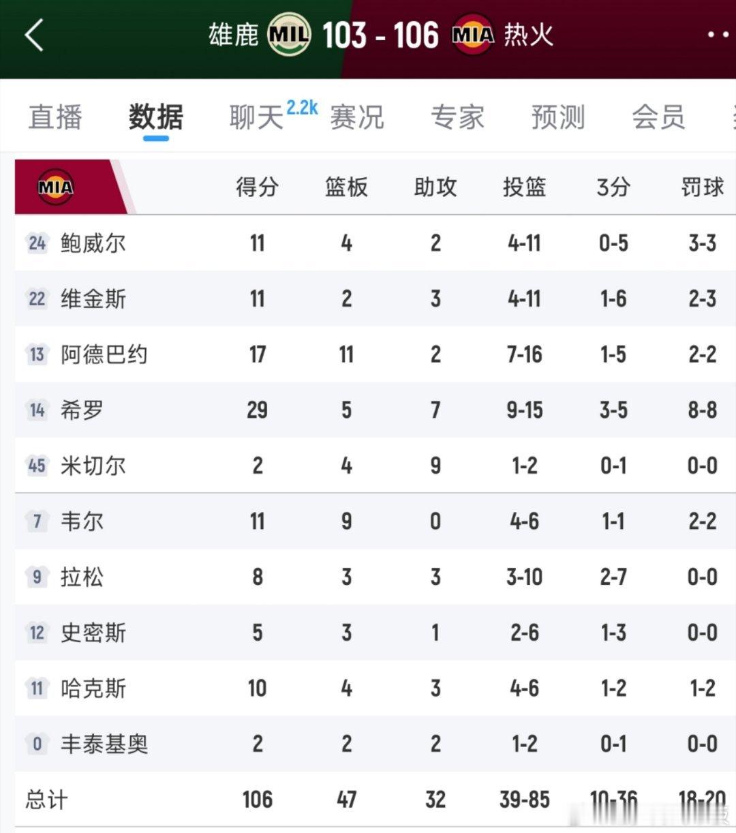Tap the number 14 jersey icon

coord(37,410)
